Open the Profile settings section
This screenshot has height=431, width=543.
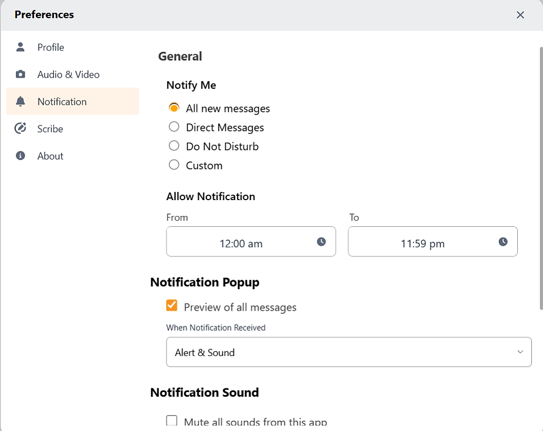(x=73, y=47)
